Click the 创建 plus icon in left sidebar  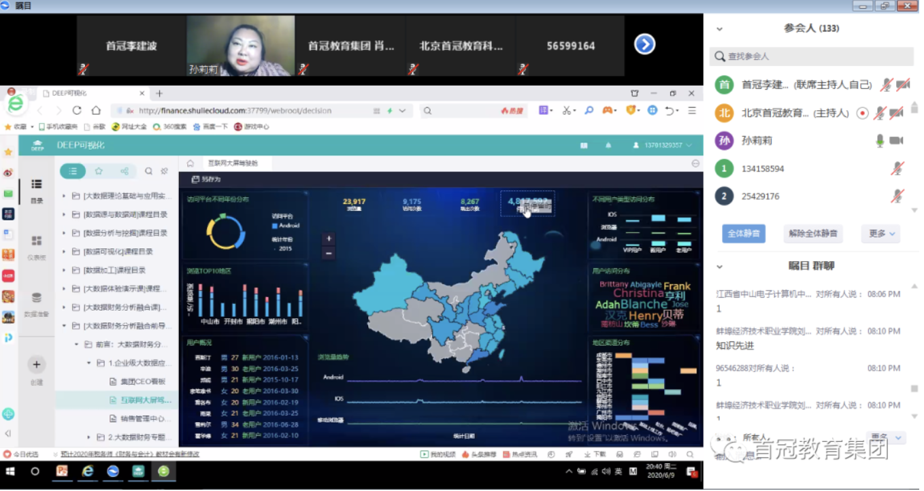[37, 365]
